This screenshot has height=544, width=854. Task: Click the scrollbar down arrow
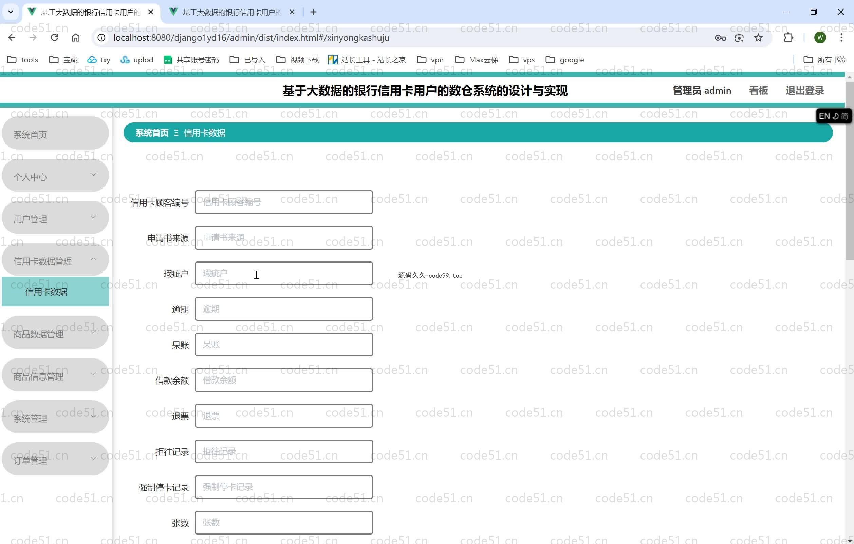click(849, 541)
